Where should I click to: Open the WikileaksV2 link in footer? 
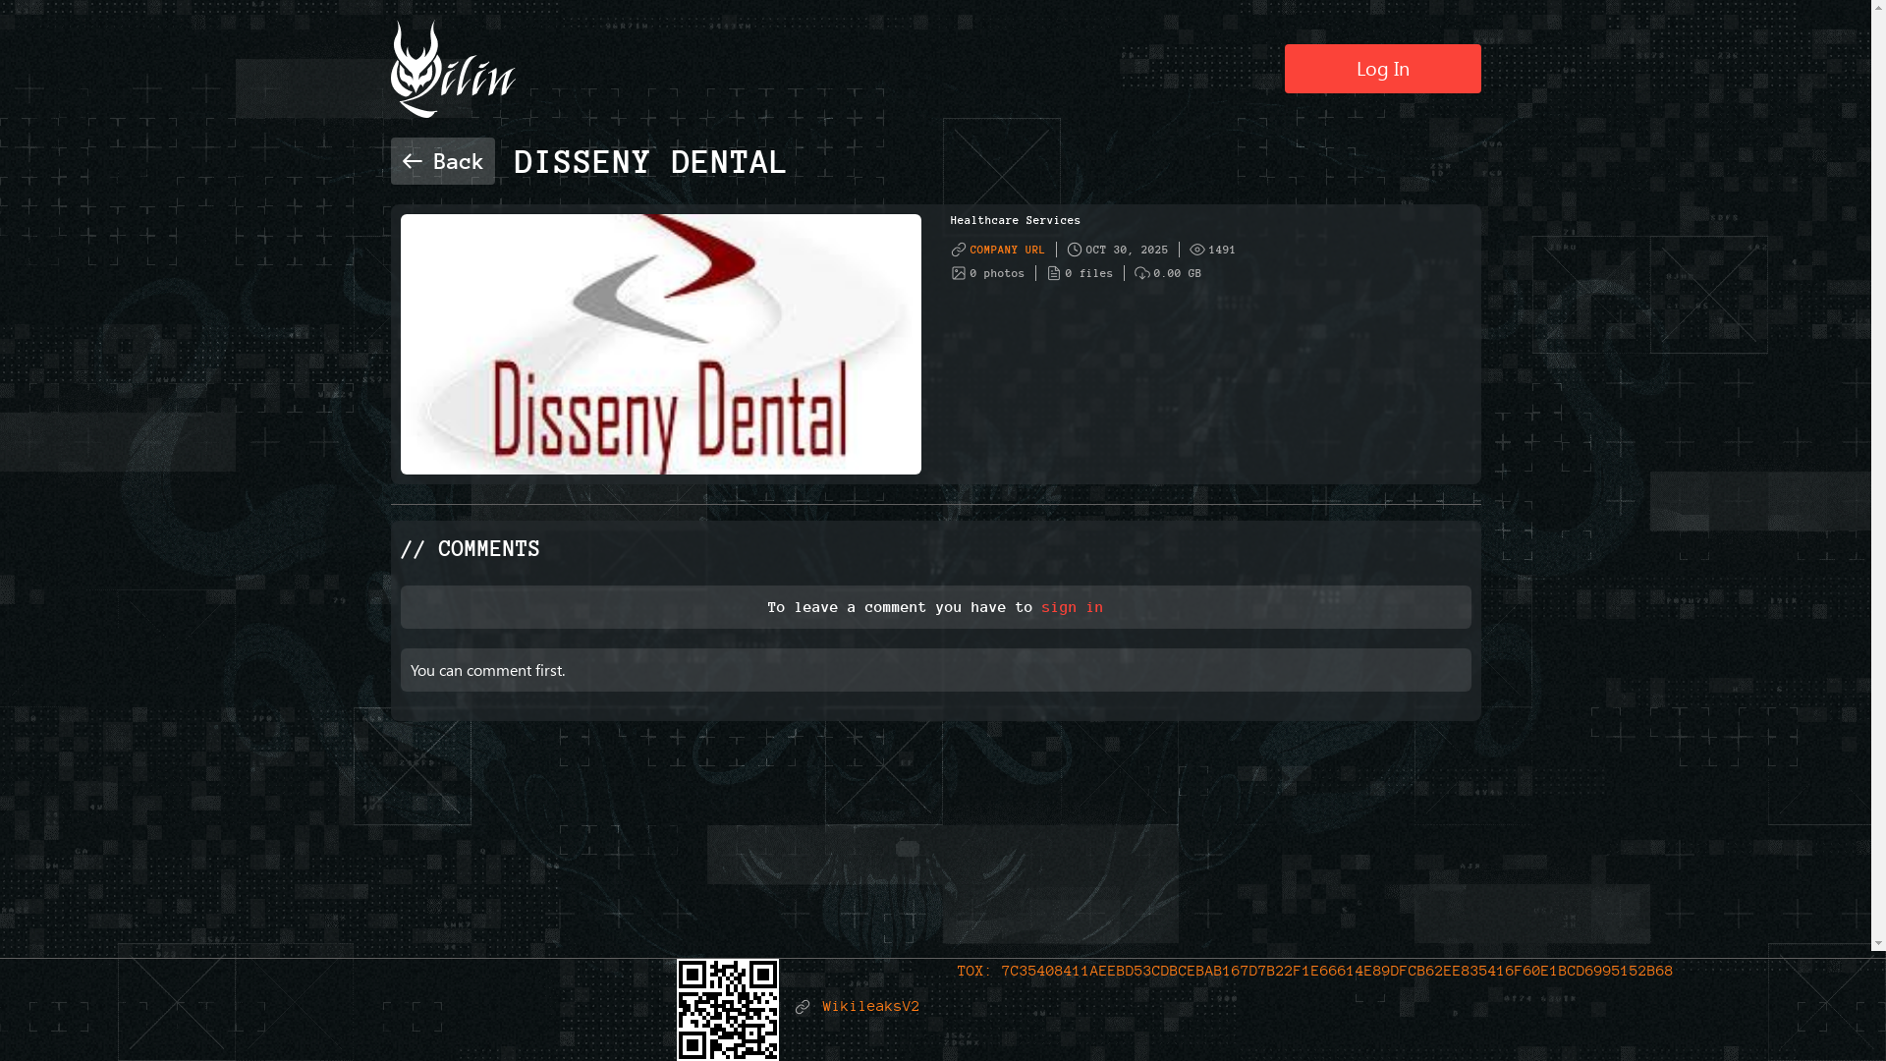(x=870, y=1007)
